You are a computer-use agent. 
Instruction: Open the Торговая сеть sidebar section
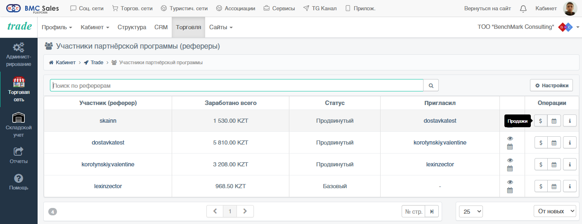(x=19, y=89)
